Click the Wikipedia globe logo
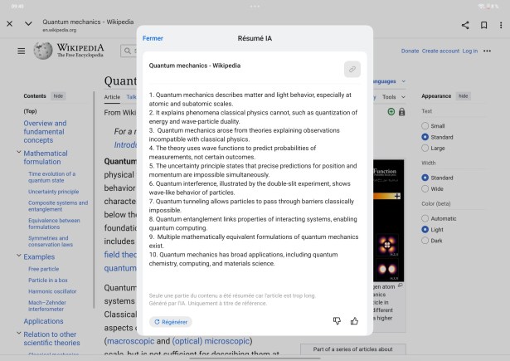Screen dimensions: 510x361 [43, 51]
